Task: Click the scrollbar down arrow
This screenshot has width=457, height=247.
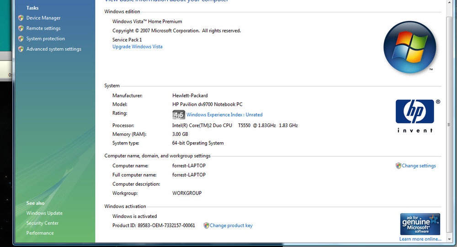Action: (x=449, y=239)
